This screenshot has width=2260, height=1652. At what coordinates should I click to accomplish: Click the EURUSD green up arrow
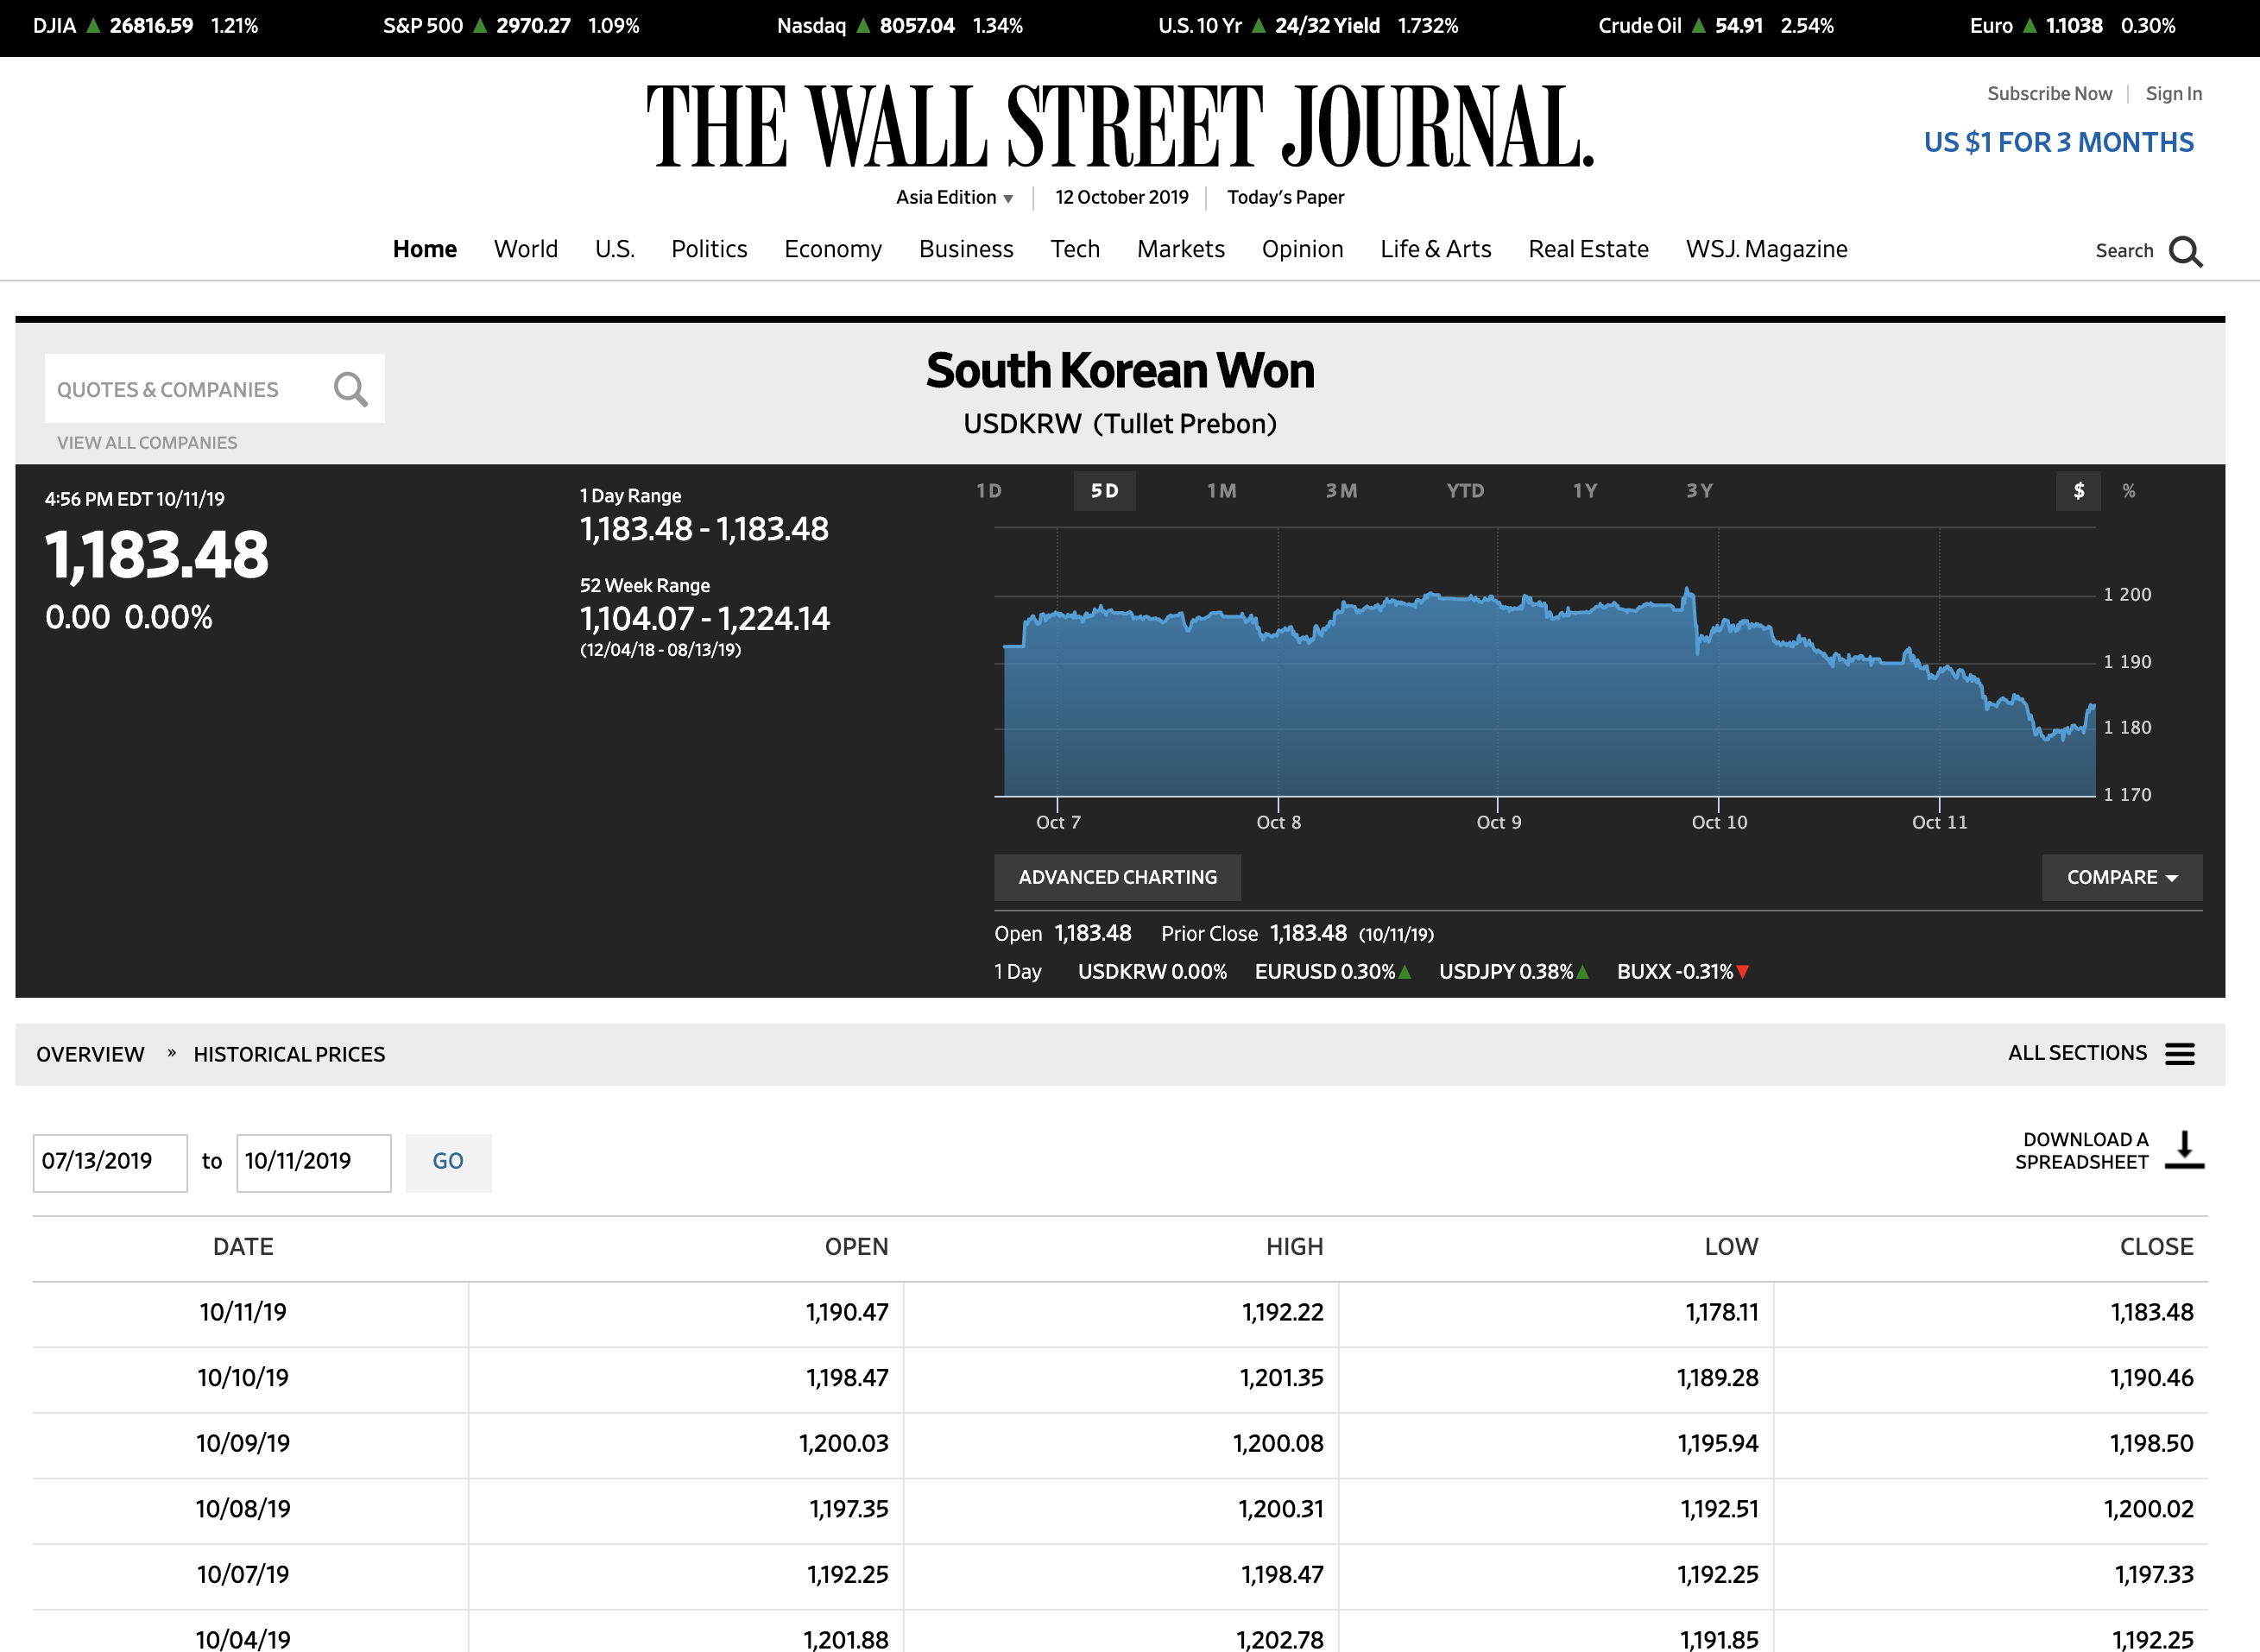click(1405, 972)
